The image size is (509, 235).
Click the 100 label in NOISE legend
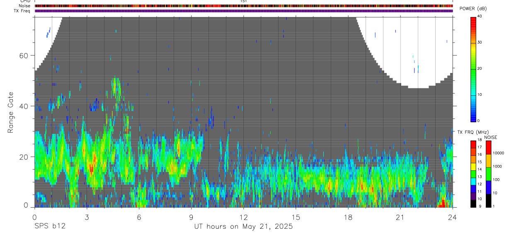496,179
